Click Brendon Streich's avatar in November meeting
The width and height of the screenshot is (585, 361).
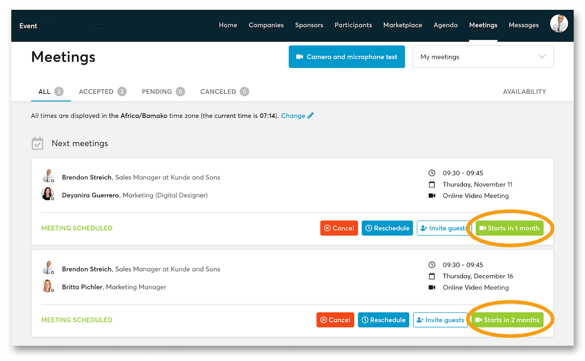[x=48, y=176]
